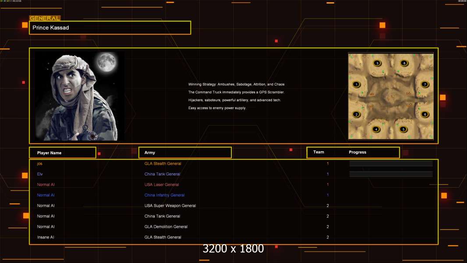Click GLA Stealth General in jos row
The width and height of the screenshot is (467, 263).
(x=163, y=163)
